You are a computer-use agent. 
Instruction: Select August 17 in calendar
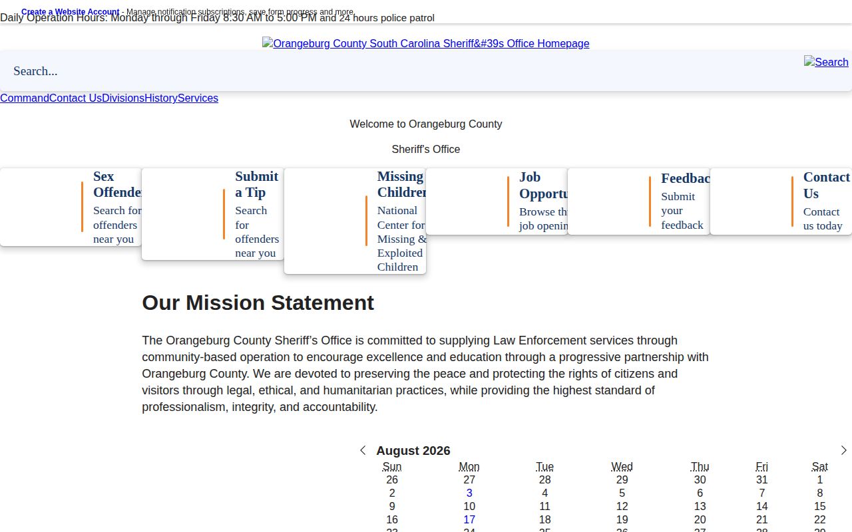tap(469, 519)
